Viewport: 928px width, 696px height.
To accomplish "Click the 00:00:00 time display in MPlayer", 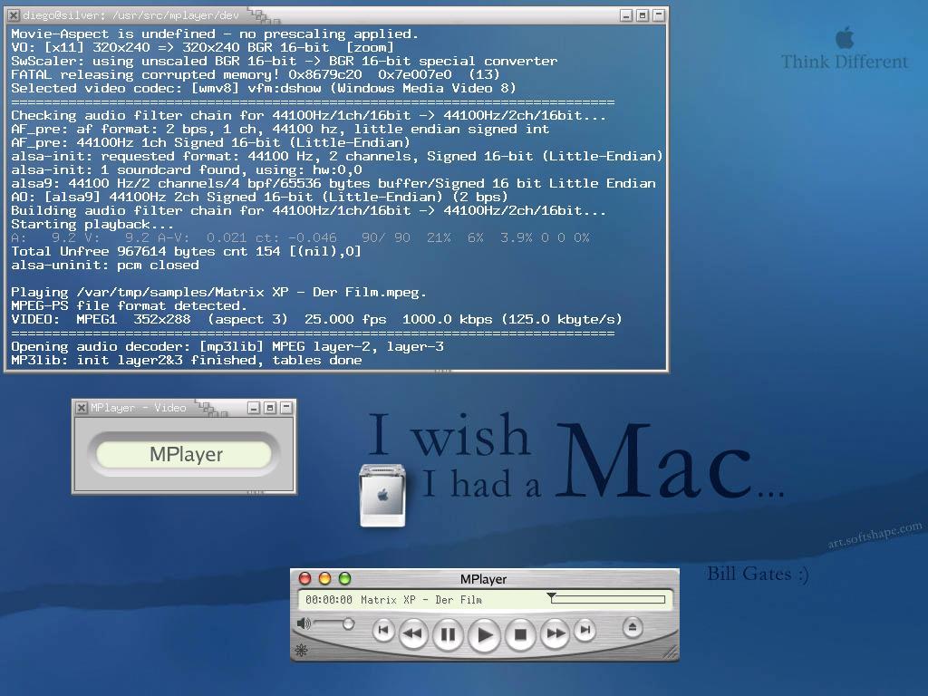I will pos(328,600).
